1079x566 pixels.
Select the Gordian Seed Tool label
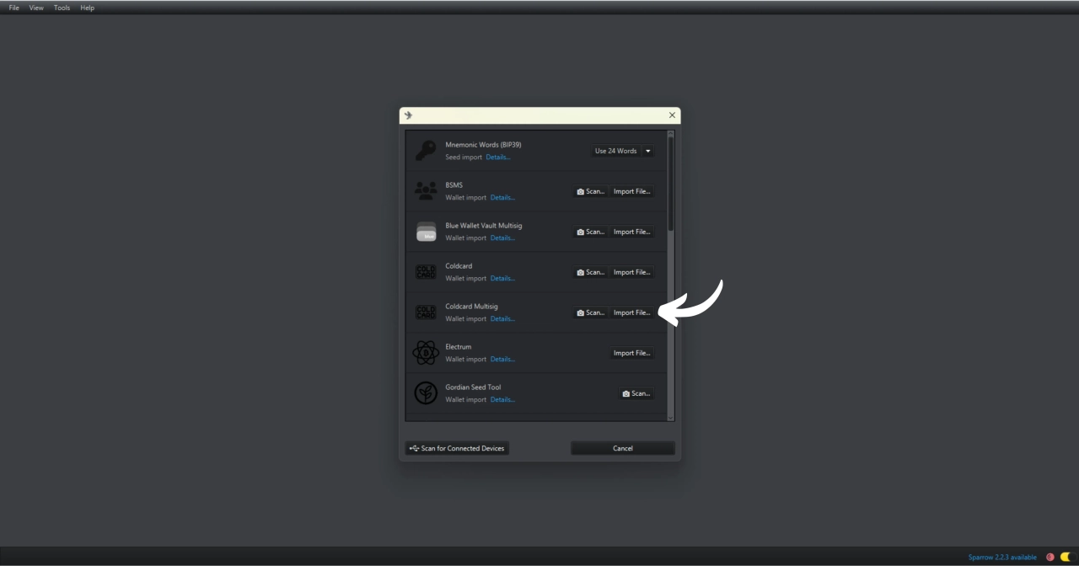(473, 387)
